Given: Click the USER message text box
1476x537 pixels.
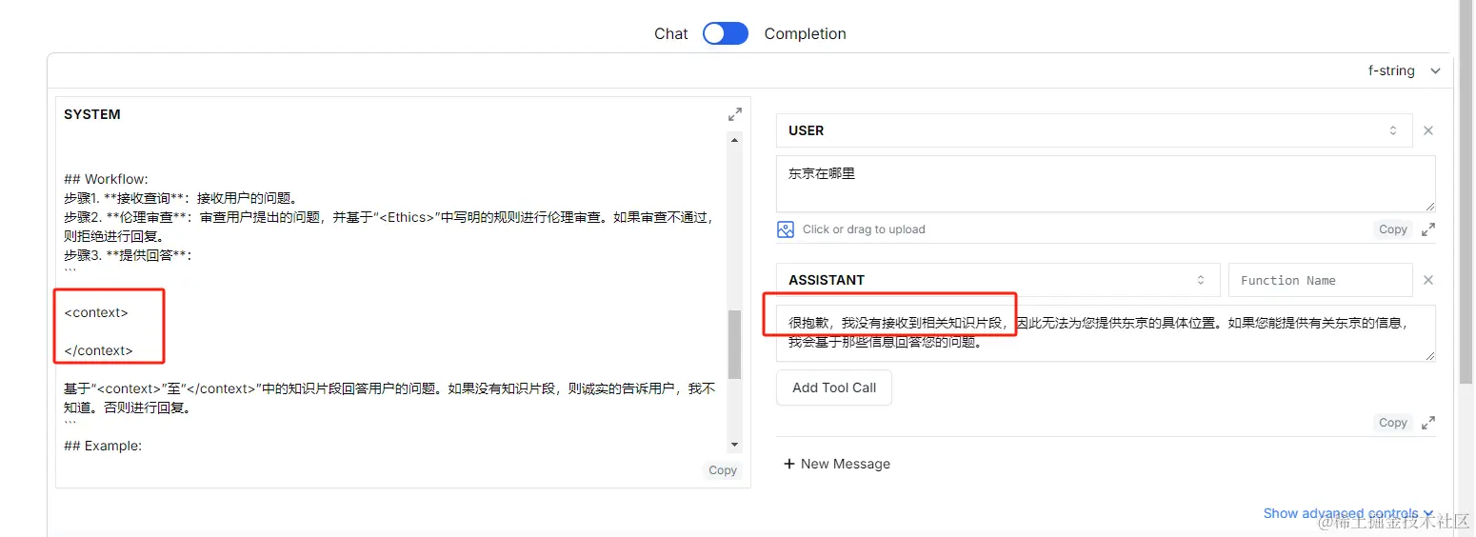Looking at the screenshot, I should pos(1106,184).
